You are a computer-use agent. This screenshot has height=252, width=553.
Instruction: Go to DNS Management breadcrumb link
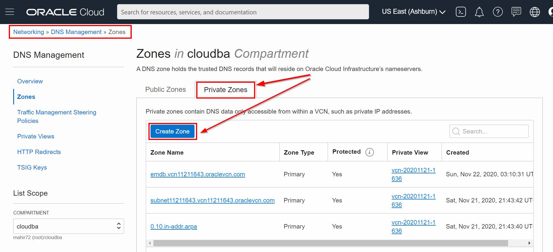(76, 32)
